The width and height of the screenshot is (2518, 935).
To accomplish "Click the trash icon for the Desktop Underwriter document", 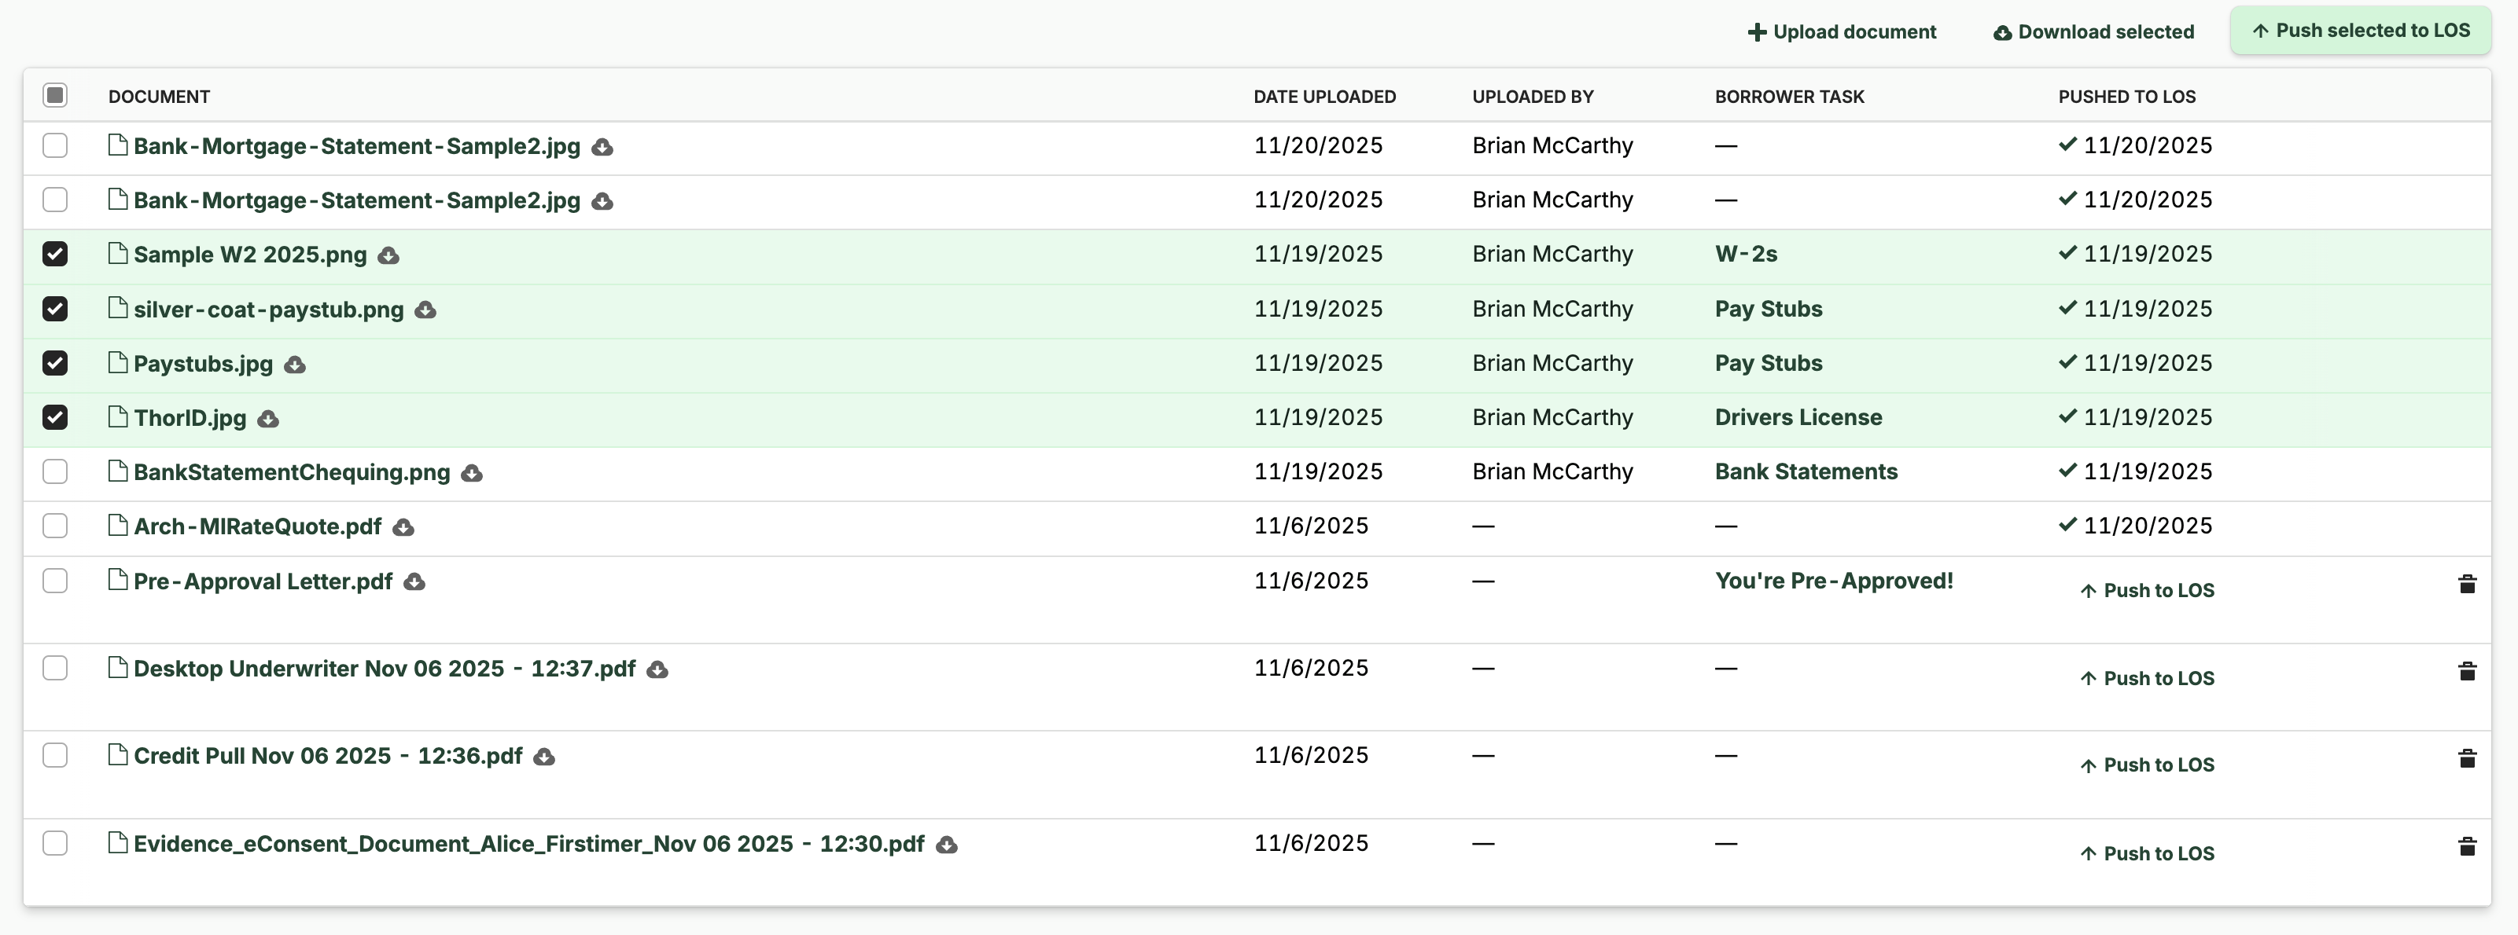I will (x=2466, y=671).
